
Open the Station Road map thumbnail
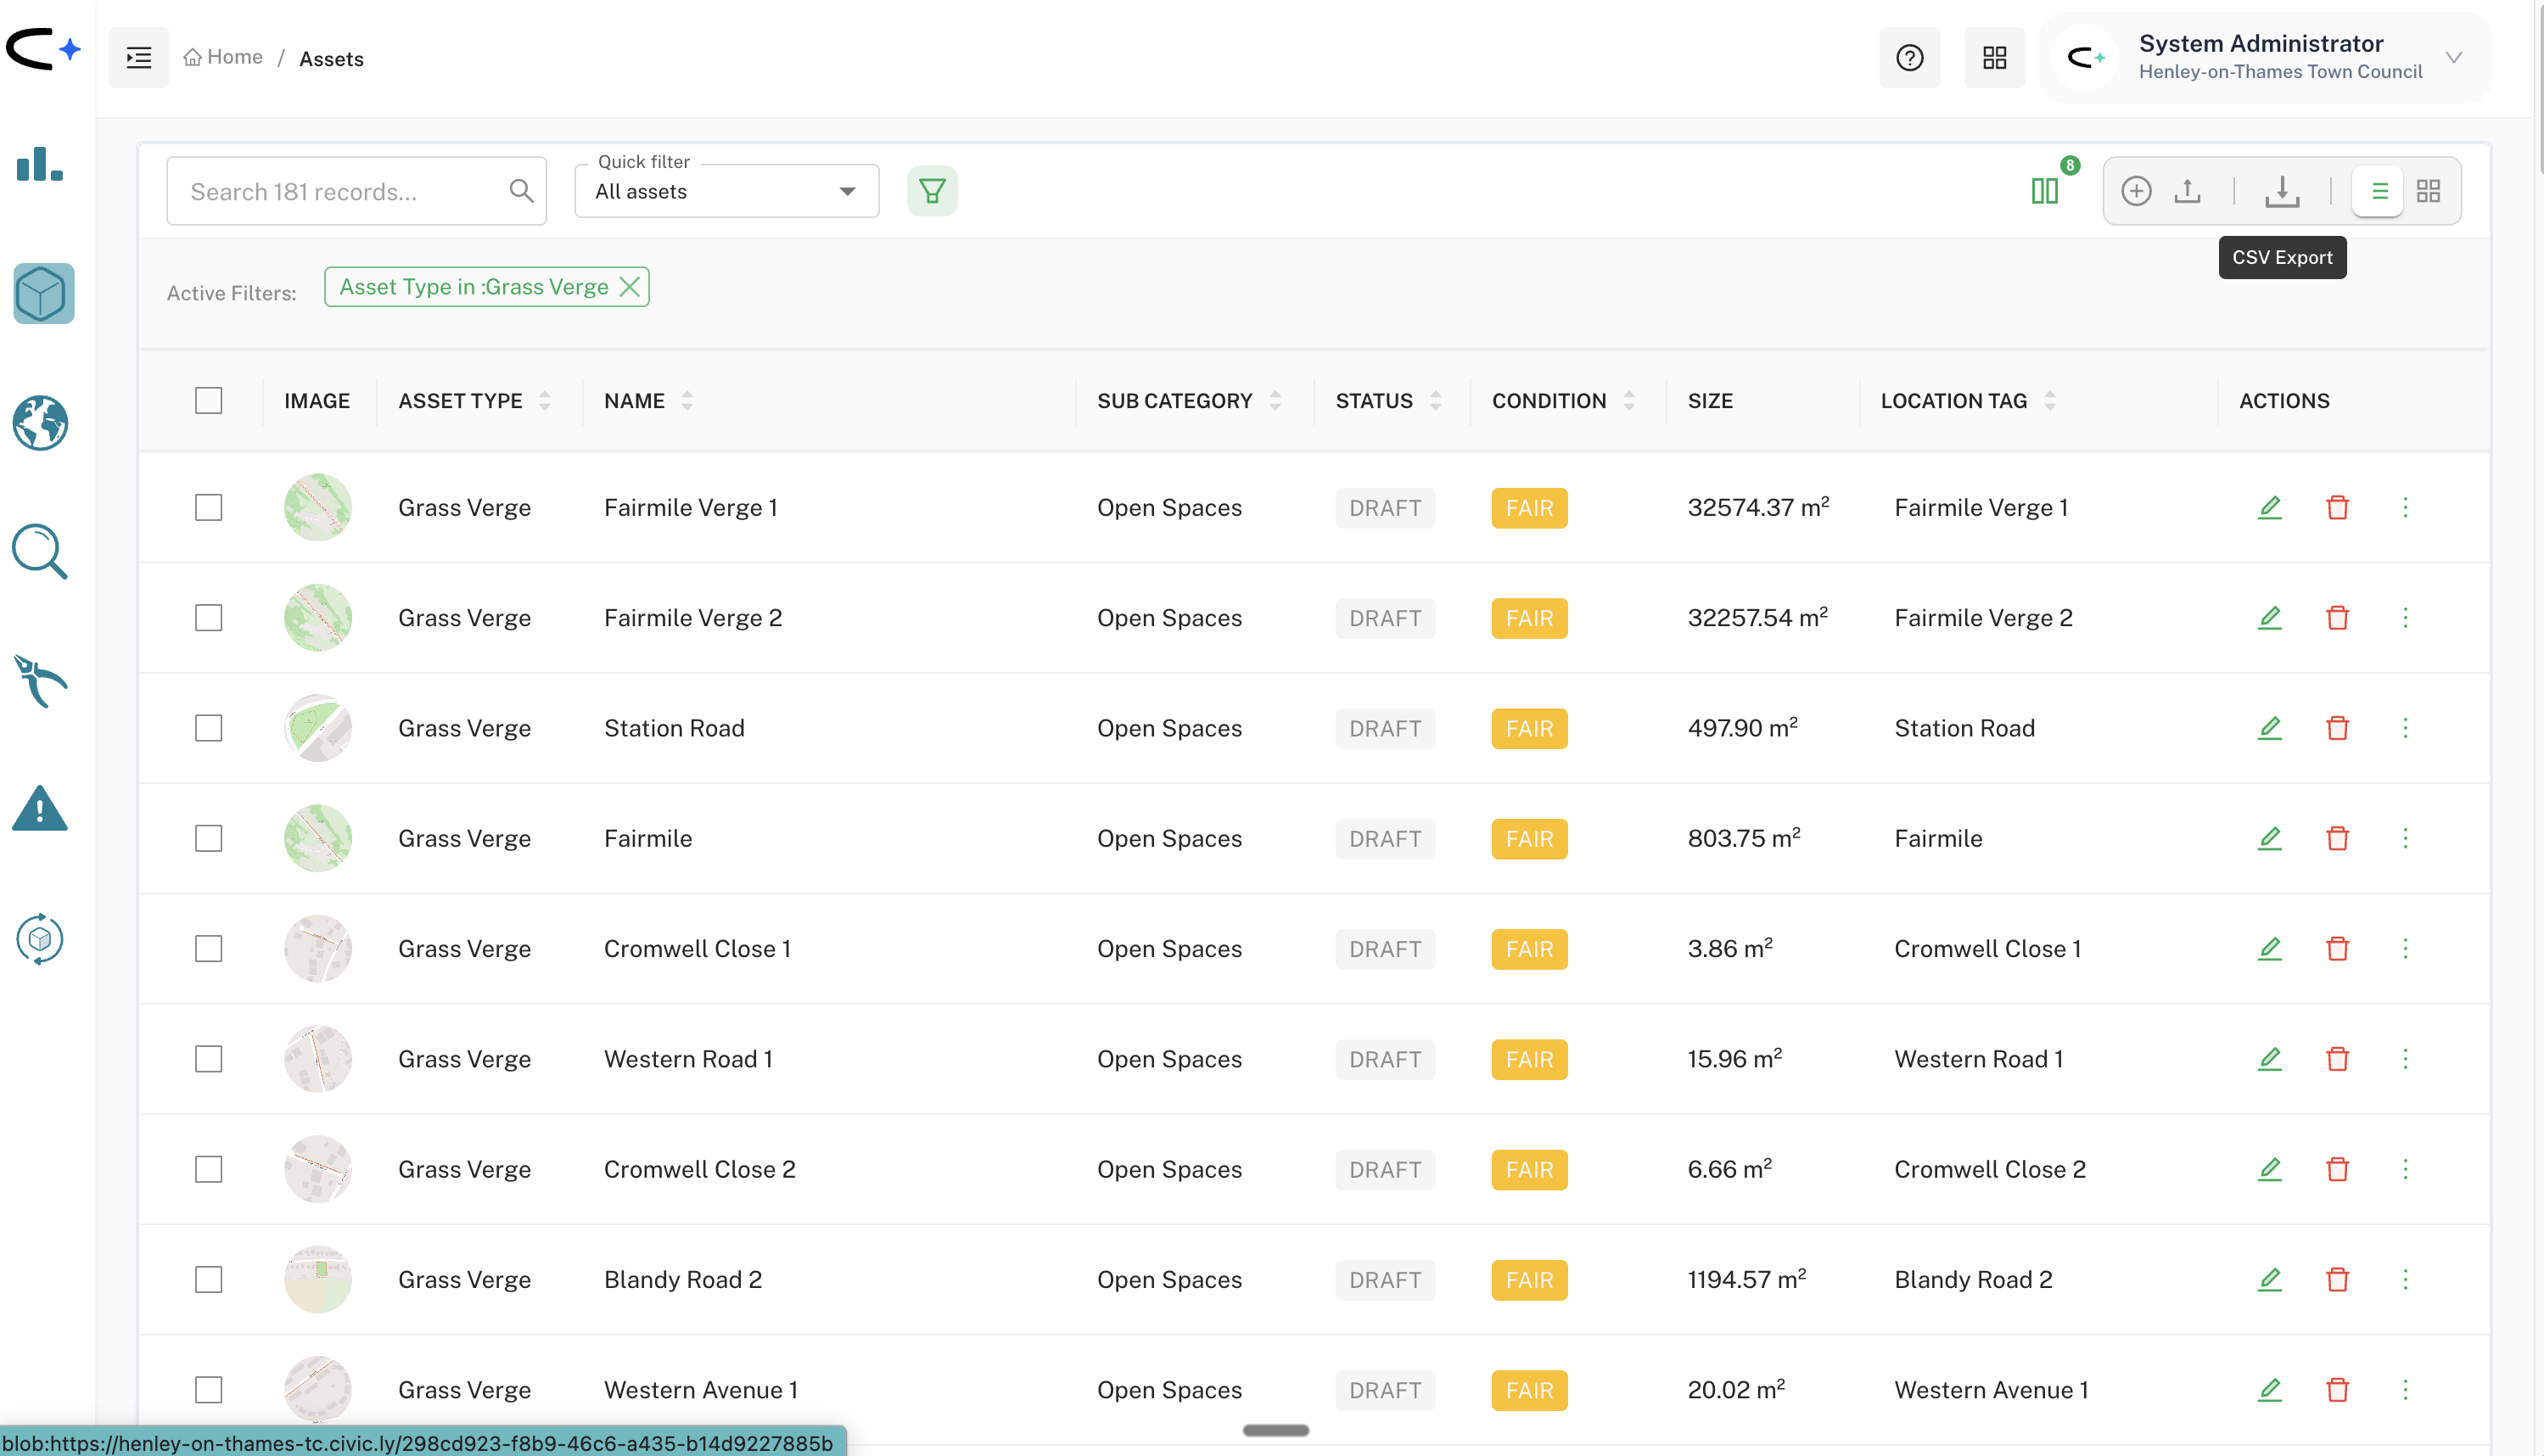click(318, 727)
